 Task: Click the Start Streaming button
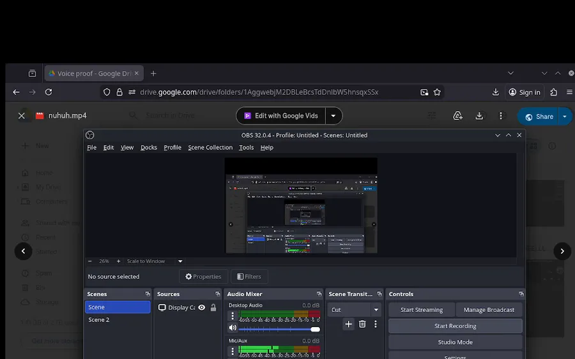tap(422, 310)
